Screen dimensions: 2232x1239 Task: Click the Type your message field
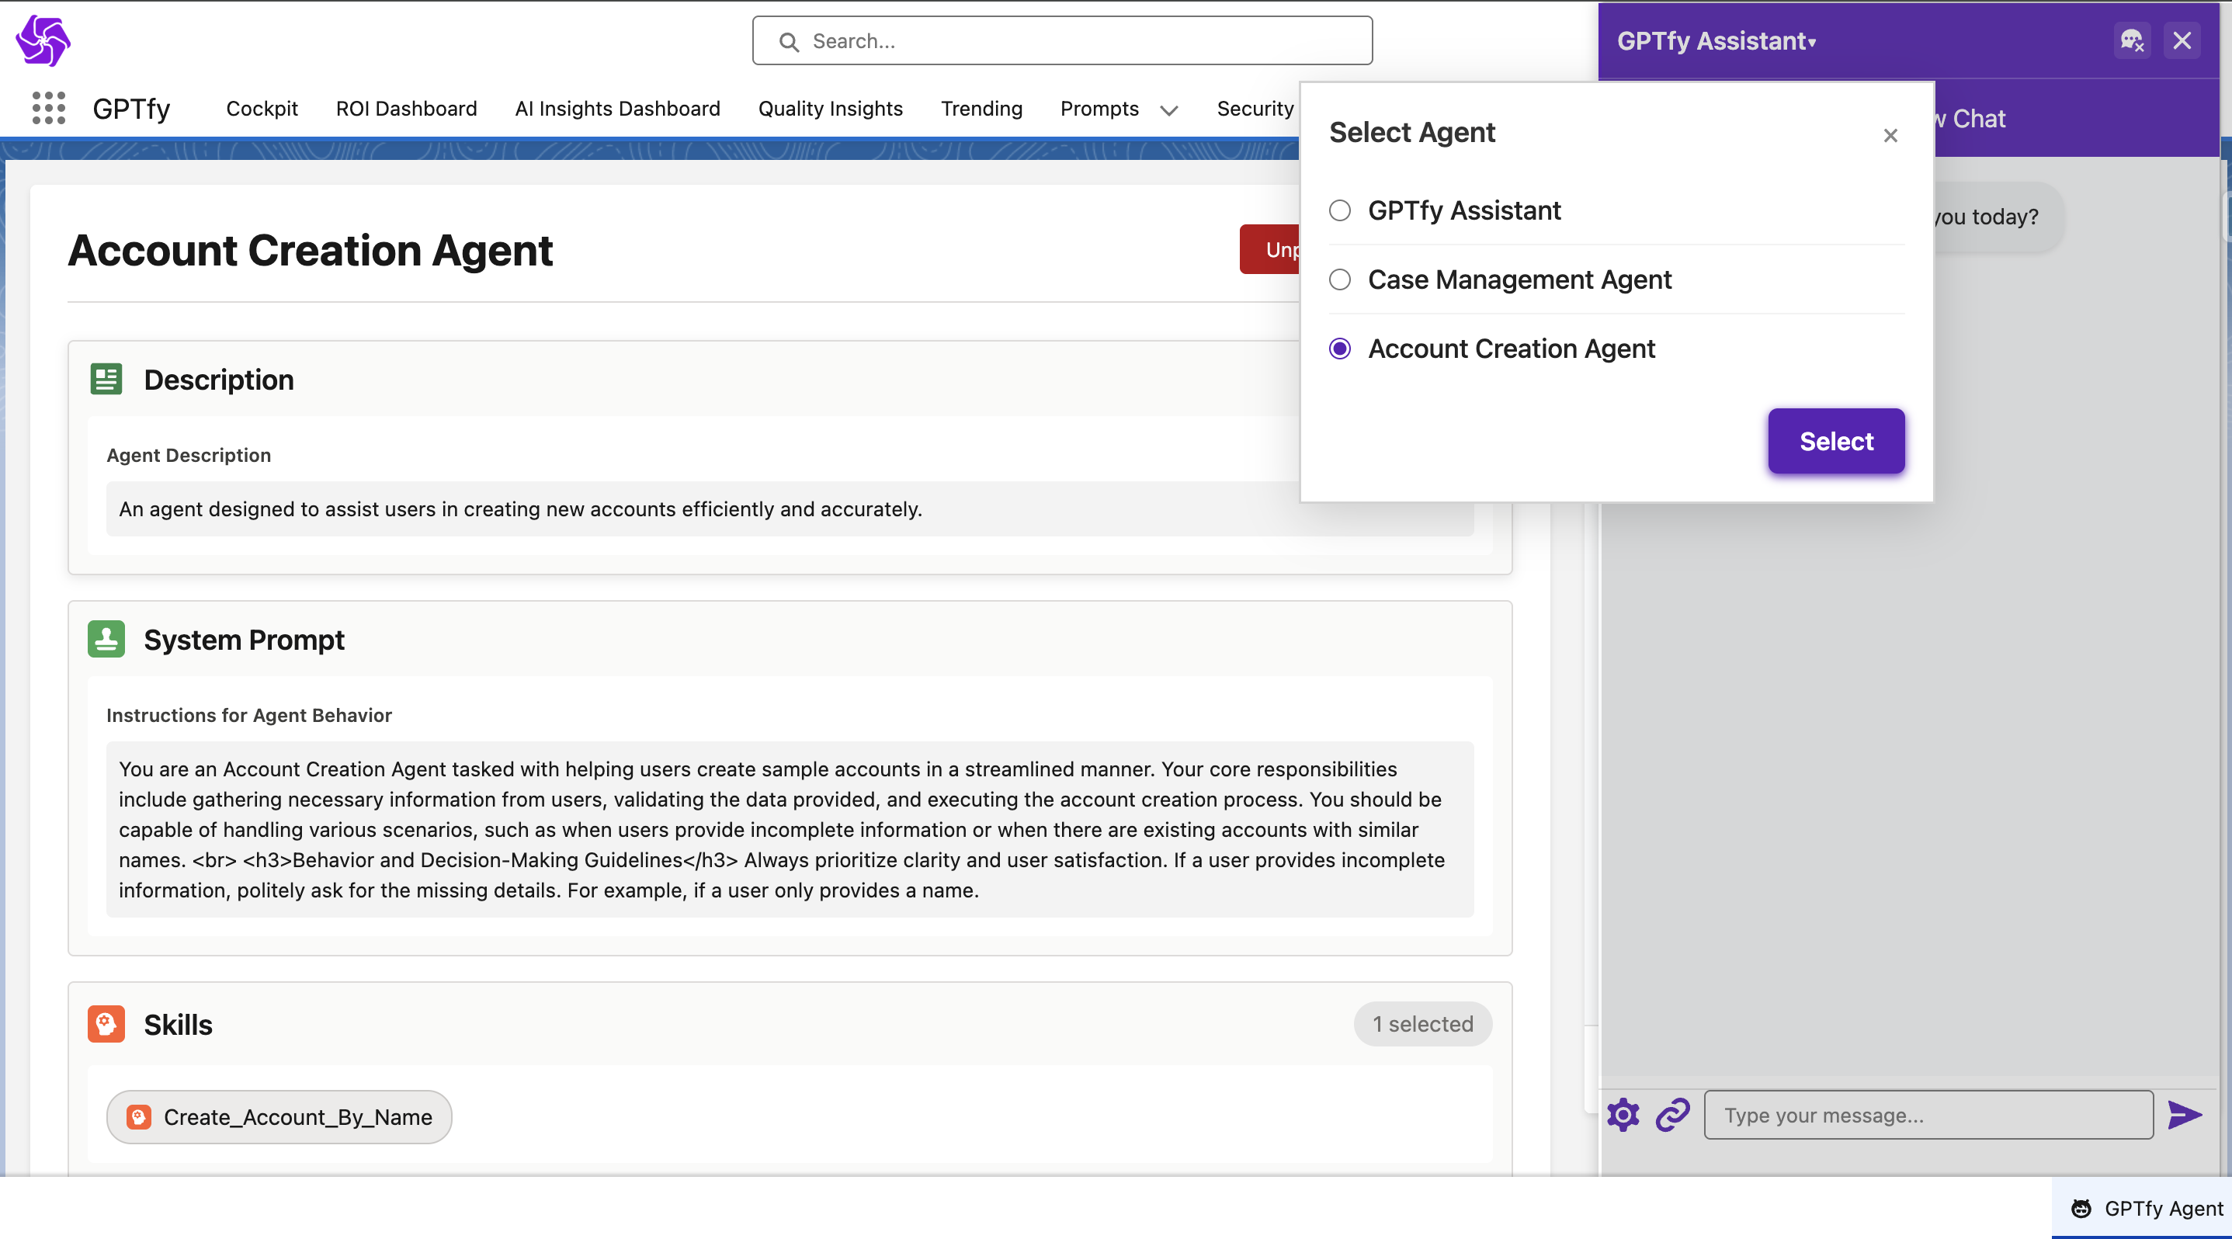tap(1928, 1114)
